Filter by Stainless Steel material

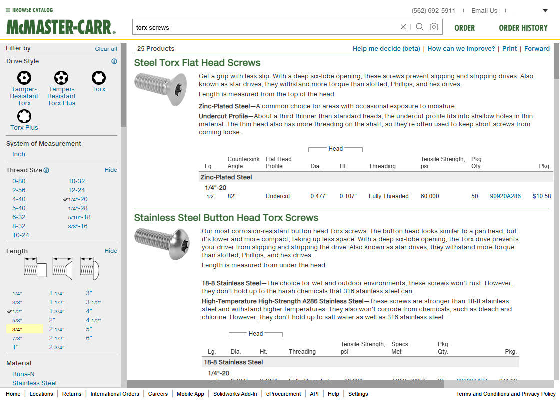point(34,383)
